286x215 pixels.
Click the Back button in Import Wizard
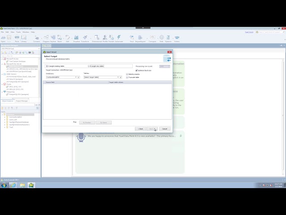point(140,129)
